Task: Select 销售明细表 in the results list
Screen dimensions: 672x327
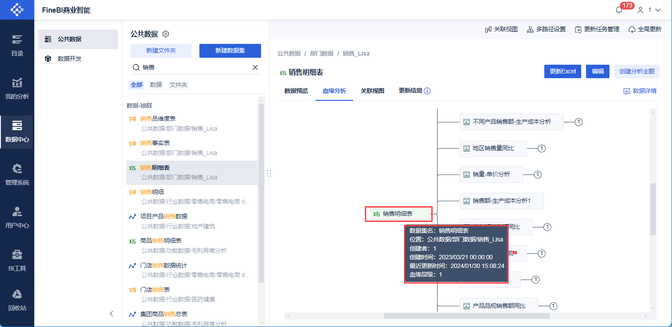Action: pos(192,172)
